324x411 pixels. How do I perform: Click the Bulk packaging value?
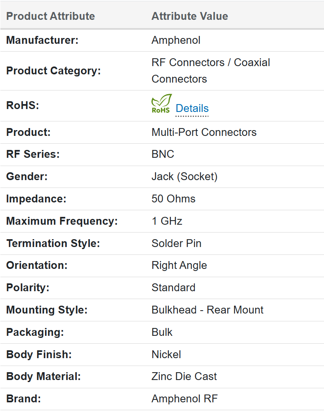point(162,333)
